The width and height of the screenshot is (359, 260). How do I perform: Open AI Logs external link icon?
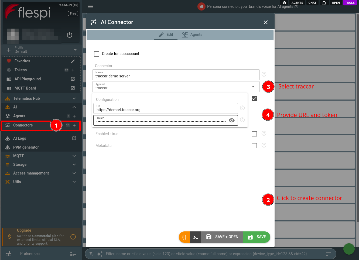[x=74, y=138]
